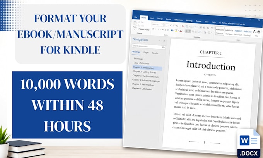
Task: Click the Tell me lightbulb icon
Action: (x=220, y=23)
